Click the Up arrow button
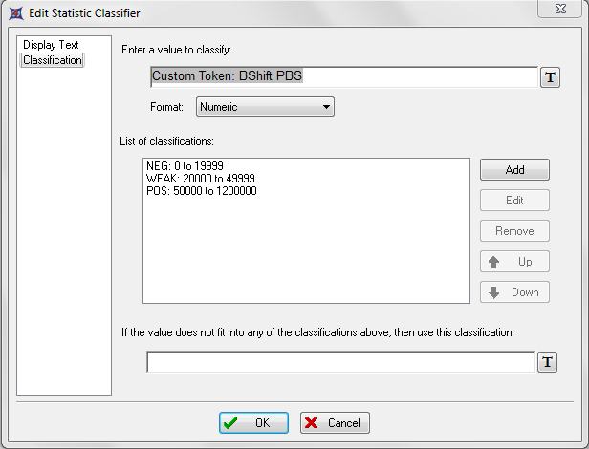Image resolution: width=589 pixels, height=449 pixels. 514,262
